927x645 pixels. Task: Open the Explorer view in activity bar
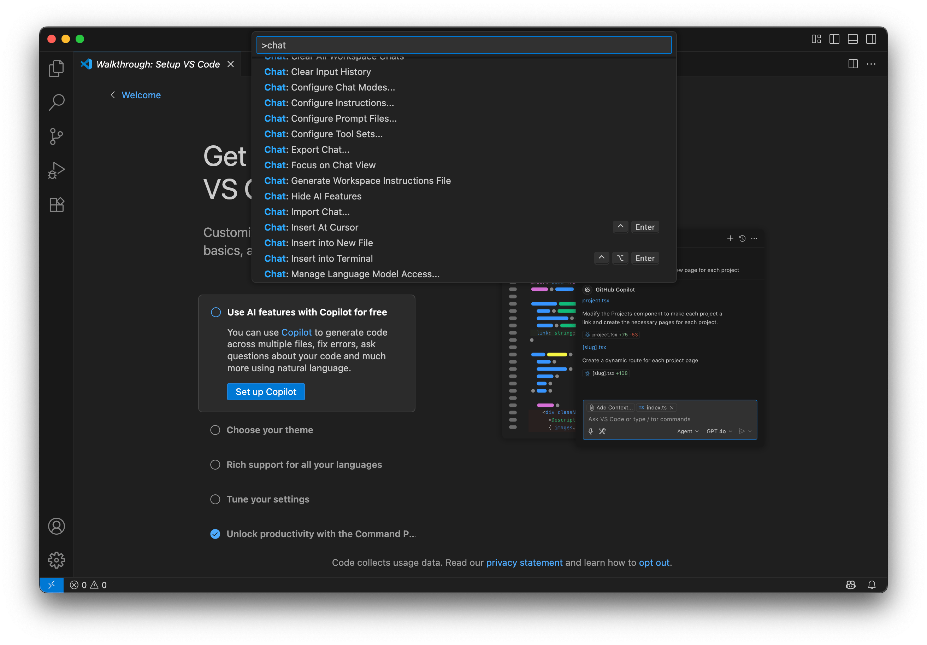click(56, 68)
